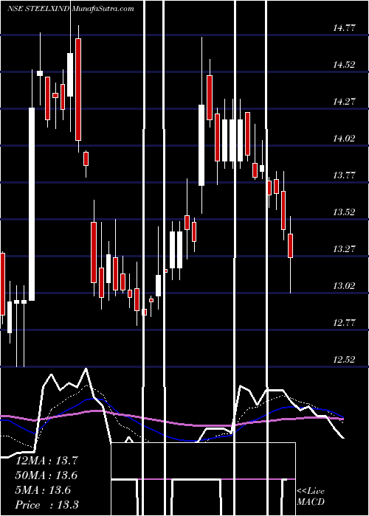Click the 14.02 price axis label
This screenshot has height=516, width=369.
pos(345,139)
